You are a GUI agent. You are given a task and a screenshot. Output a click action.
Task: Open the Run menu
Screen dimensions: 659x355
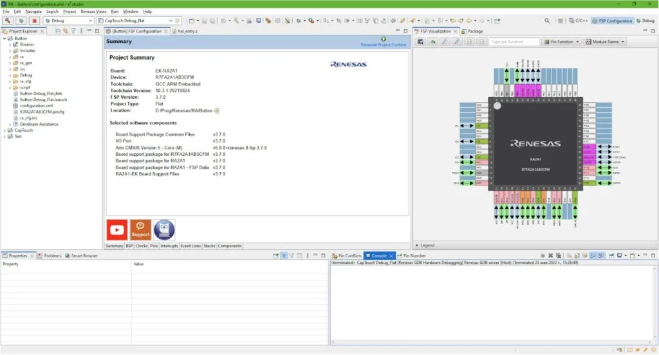point(115,12)
